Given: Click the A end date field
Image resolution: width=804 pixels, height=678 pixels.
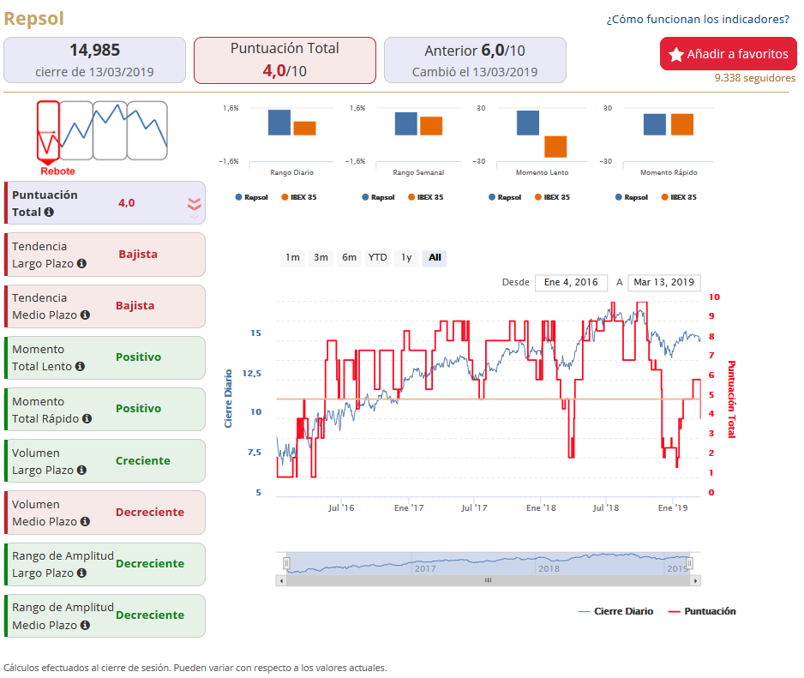Looking at the screenshot, I should [664, 283].
